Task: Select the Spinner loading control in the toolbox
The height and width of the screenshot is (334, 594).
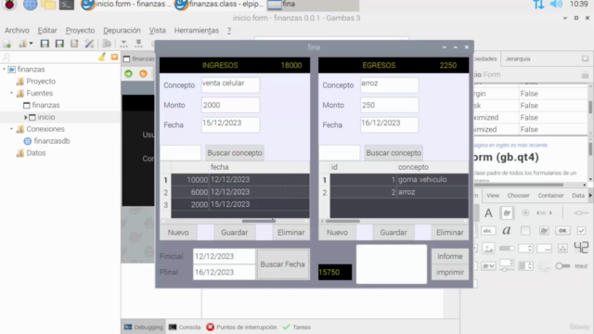Action: pos(544,266)
